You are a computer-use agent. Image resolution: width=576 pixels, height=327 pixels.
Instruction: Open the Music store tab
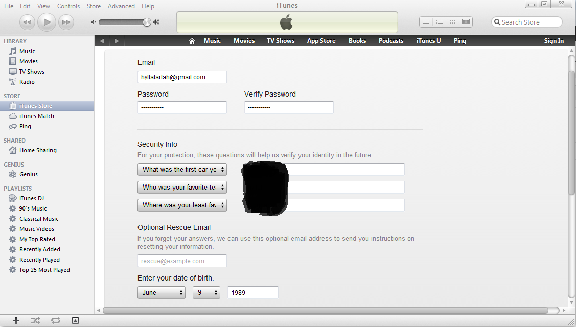pyautogui.click(x=212, y=41)
